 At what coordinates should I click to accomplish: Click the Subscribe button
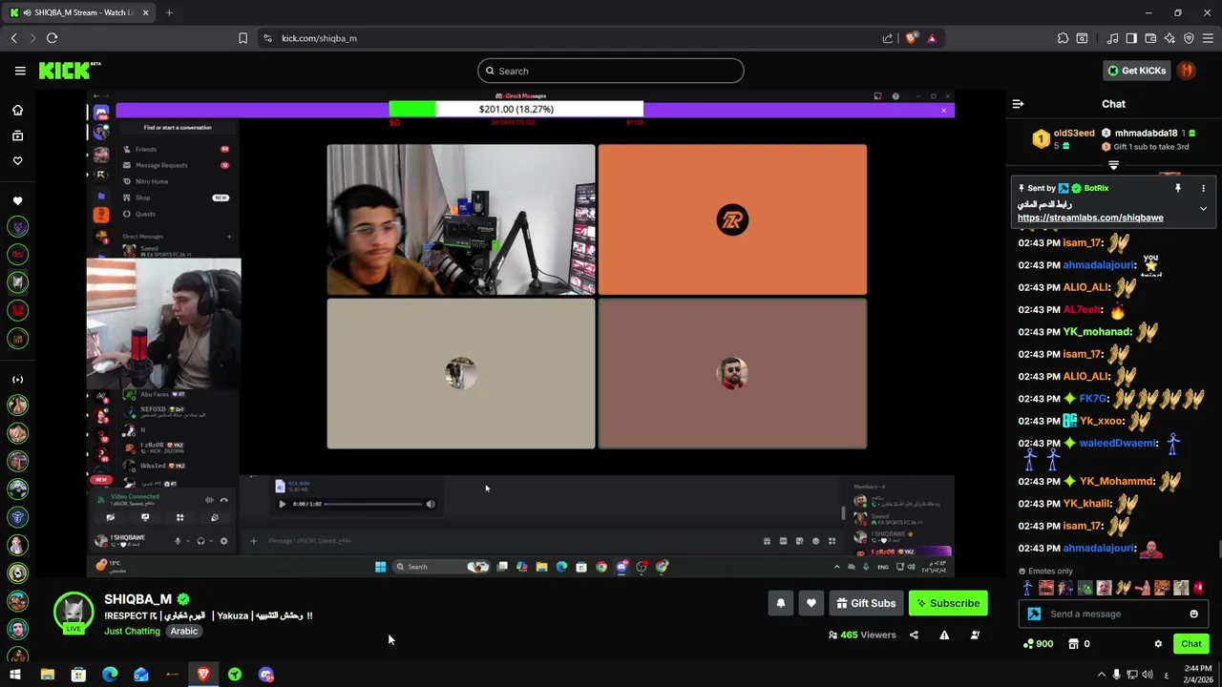[x=948, y=603]
